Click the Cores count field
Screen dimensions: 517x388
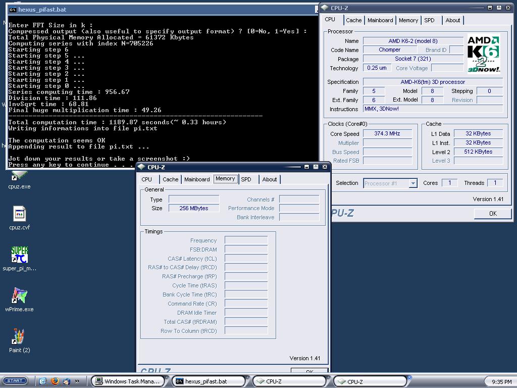[x=449, y=183]
